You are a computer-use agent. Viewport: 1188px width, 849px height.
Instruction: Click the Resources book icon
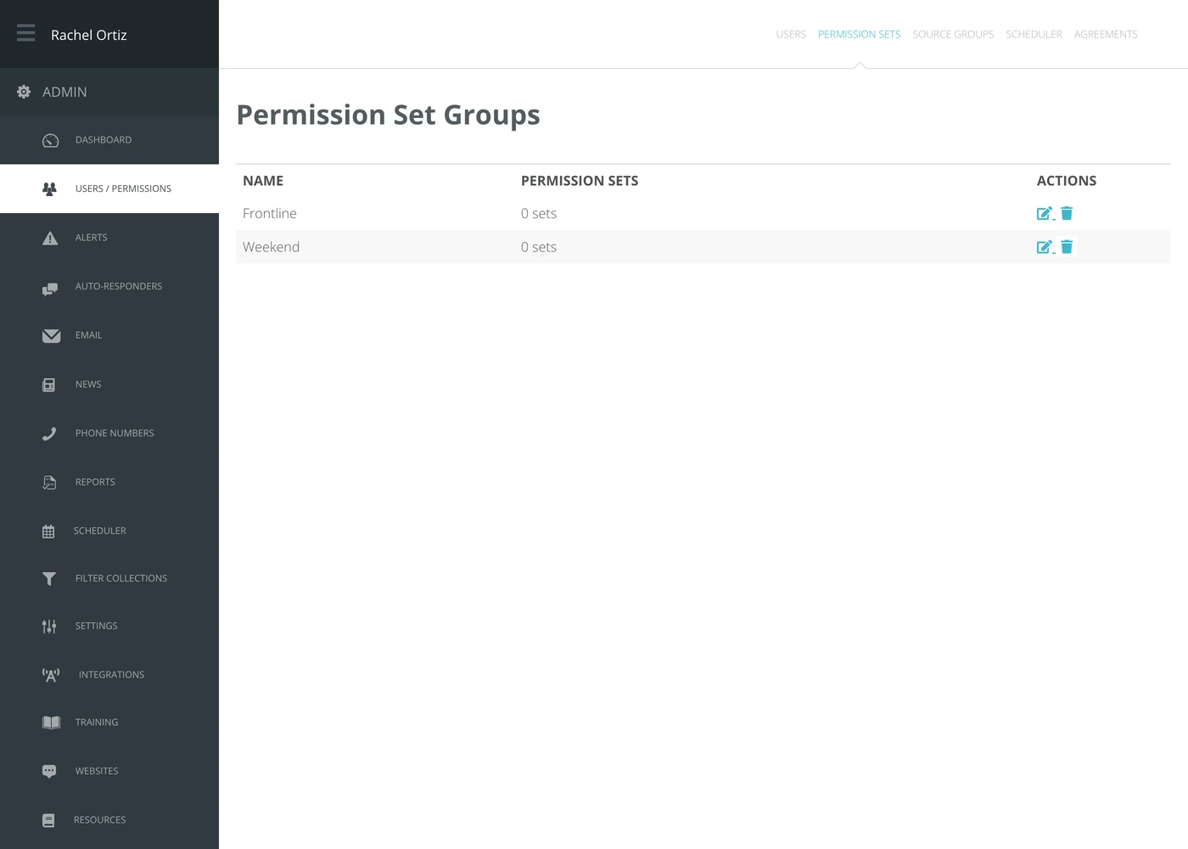[48, 820]
